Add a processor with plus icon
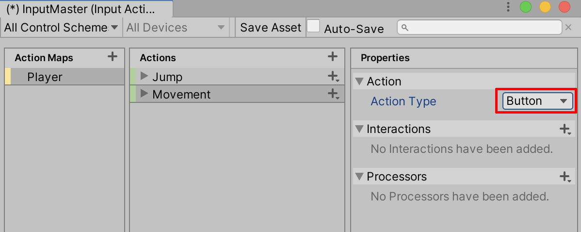 pyautogui.click(x=565, y=177)
